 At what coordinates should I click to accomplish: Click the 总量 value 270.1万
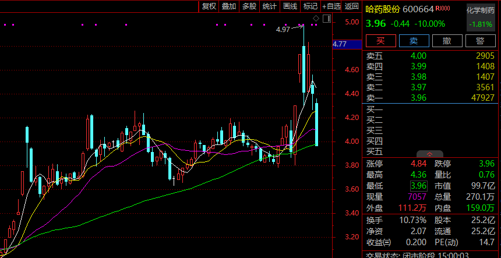(x=480, y=197)
